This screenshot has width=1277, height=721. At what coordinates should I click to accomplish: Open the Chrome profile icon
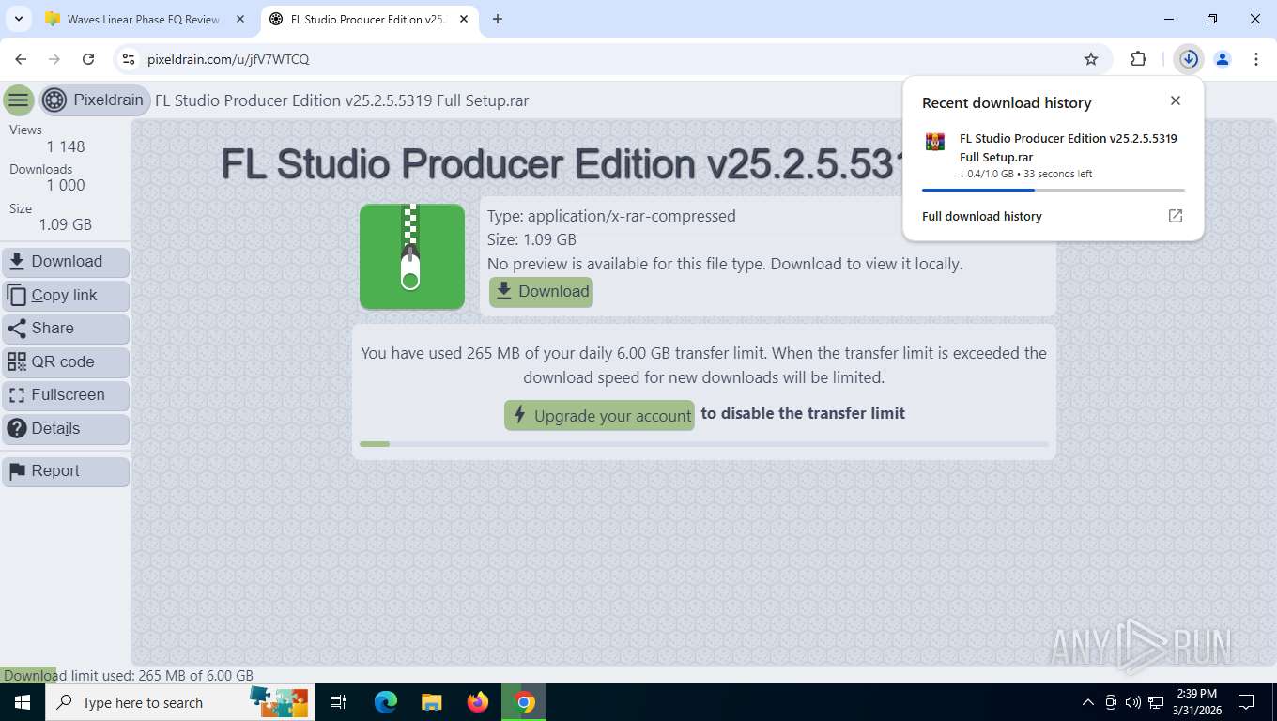[1223, 59]
